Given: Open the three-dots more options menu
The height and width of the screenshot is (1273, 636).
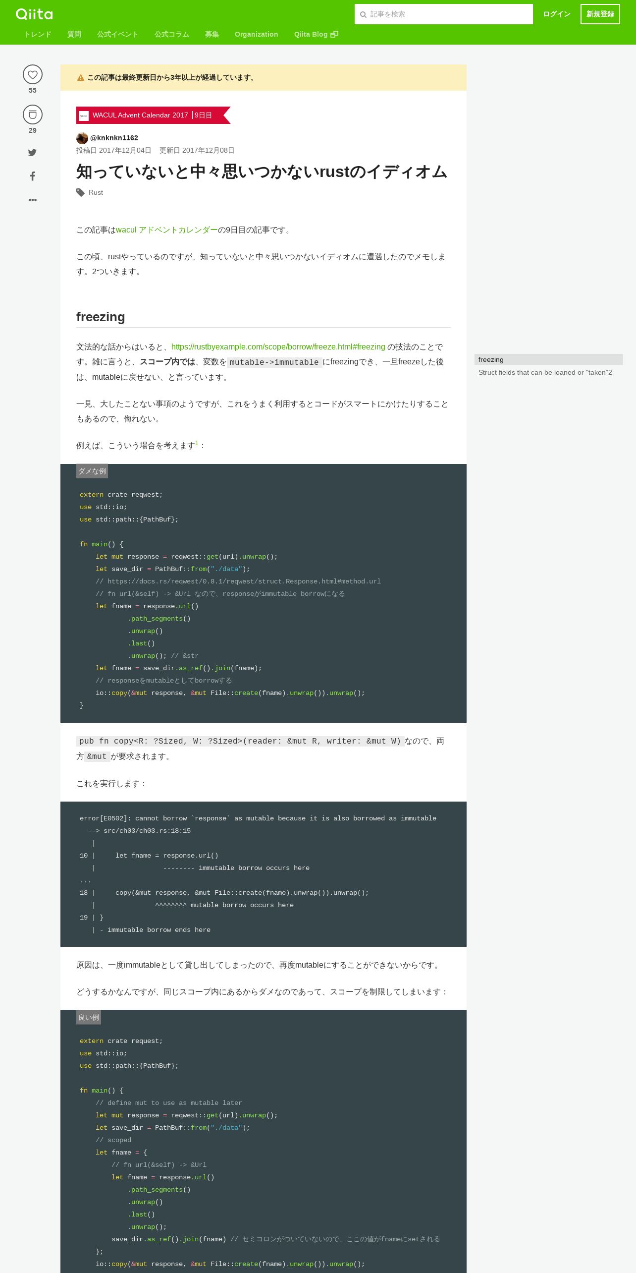Looking at the screenshot, I should [x=32, y=200].
